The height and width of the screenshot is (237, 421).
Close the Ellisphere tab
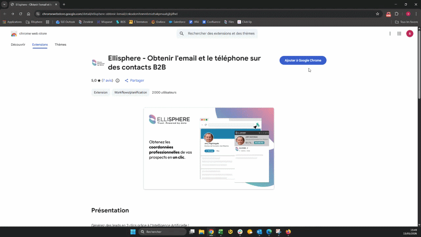pos(56,5)
